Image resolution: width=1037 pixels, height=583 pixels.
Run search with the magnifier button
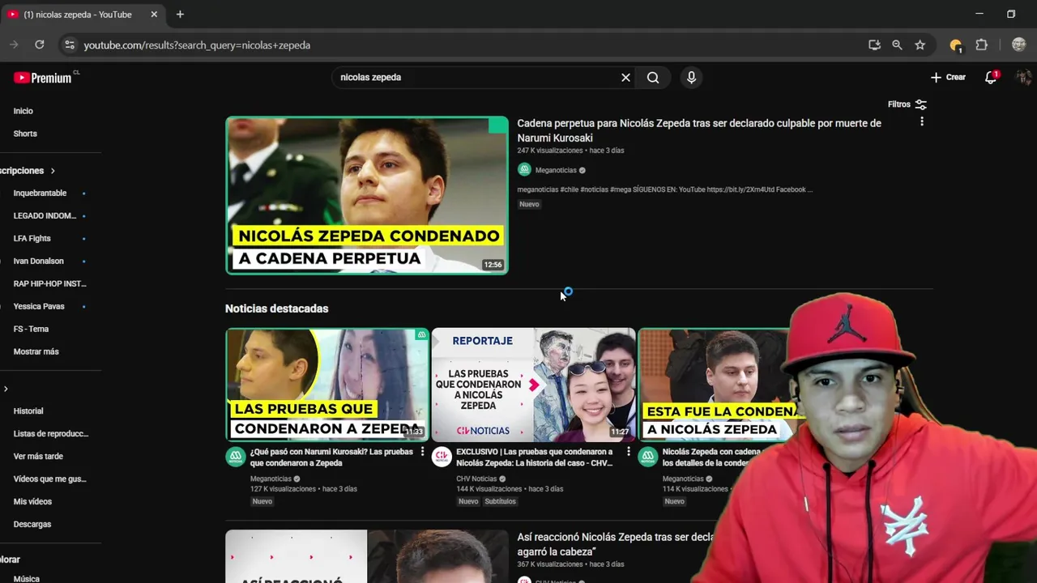coord(653,78)
